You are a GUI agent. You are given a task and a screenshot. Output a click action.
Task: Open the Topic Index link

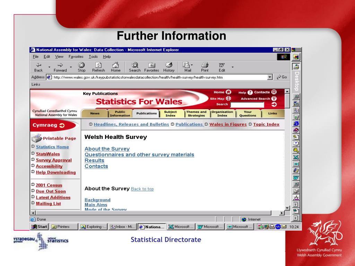click(266, 124)
